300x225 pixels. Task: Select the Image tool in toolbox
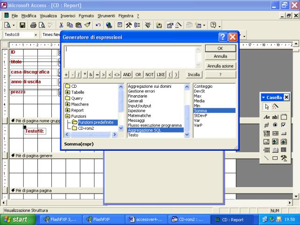click(266, 141)
